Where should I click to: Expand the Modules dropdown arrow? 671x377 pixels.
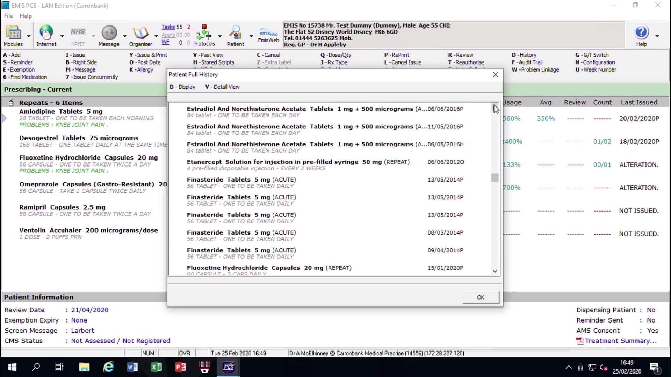28,36
